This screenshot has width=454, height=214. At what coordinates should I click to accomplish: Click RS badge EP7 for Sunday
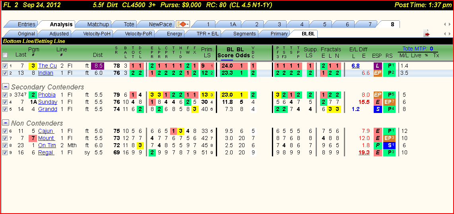click(389, 102)
